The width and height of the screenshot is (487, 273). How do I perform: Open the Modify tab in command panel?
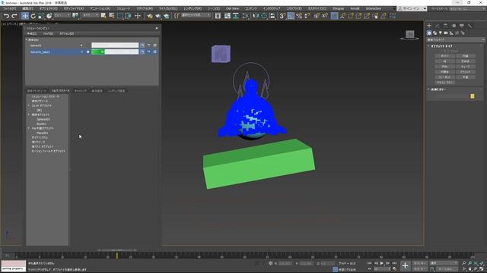click(x=438, y=26)
